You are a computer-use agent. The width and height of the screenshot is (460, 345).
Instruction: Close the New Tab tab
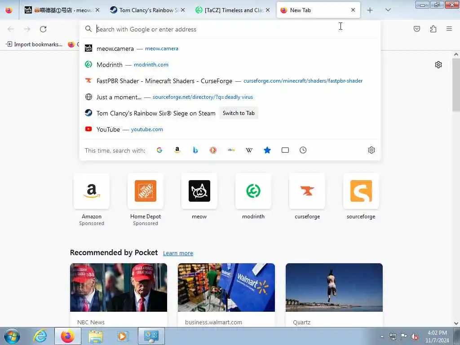[353, 10]
